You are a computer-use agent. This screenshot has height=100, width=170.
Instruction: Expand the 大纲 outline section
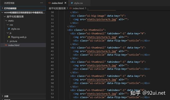(x=23, y=96)
